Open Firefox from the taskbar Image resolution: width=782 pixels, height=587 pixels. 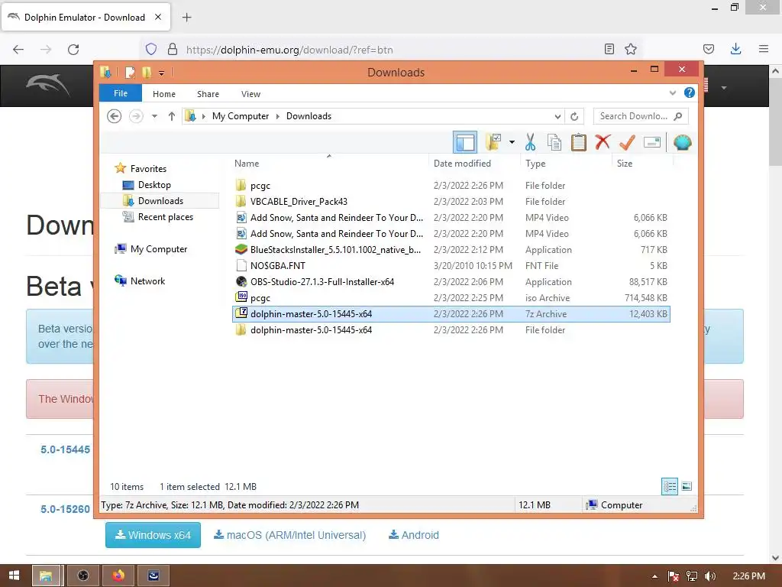tap(118, 576)
